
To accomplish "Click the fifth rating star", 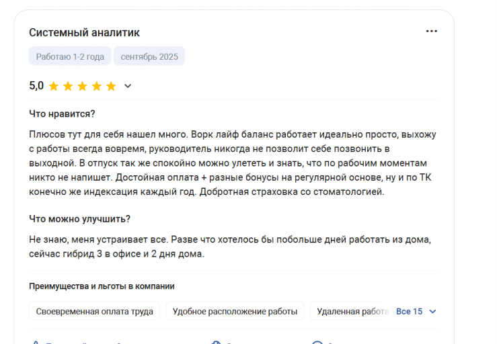I will click(x=111, y=86).
